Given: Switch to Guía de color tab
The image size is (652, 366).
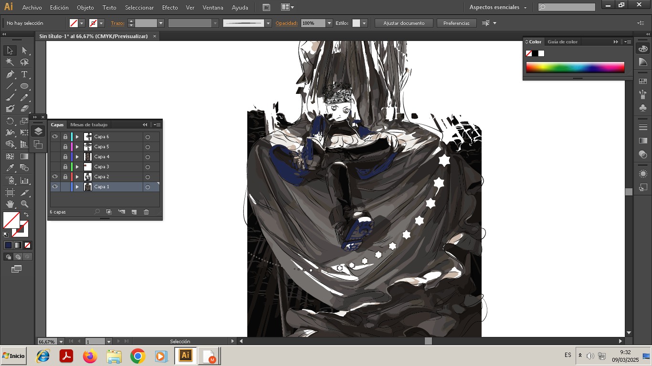Looking at the screenshot, I should 562,41.
